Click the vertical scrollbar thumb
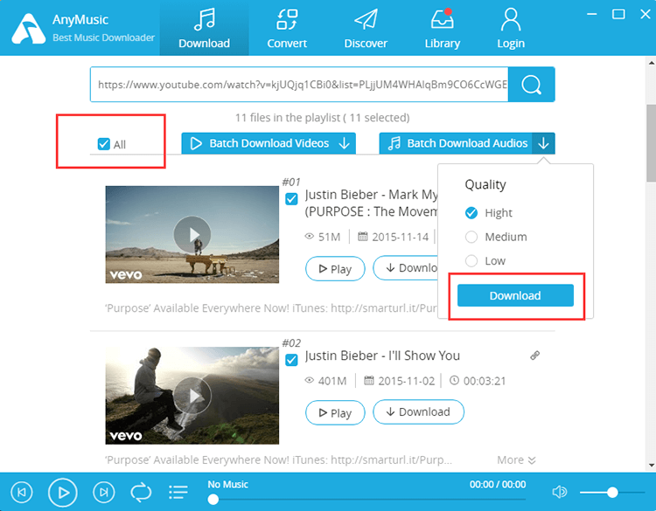The width and height of the screenshot is (656, 511). coord(652,143)
